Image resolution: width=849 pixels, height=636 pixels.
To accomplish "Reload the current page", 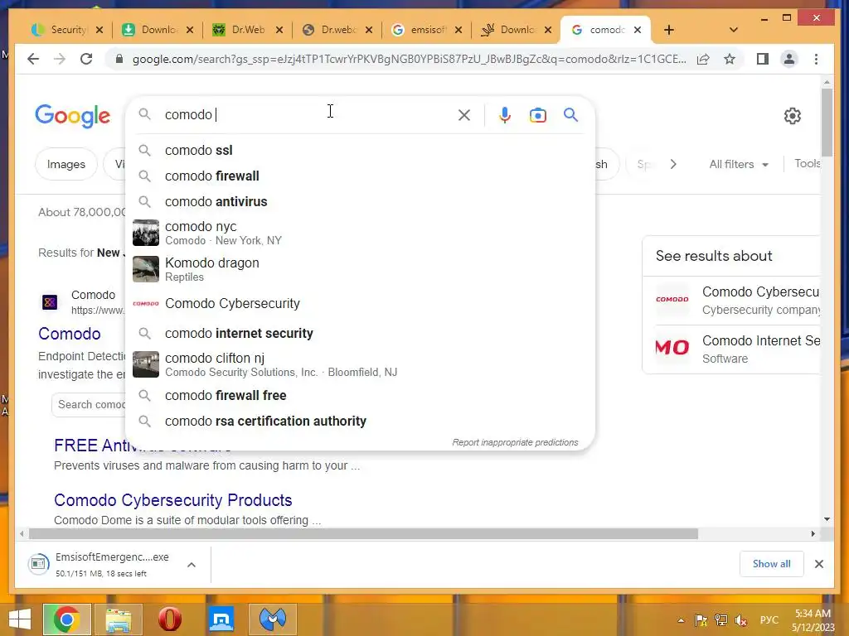I will [x=86, y=59].
